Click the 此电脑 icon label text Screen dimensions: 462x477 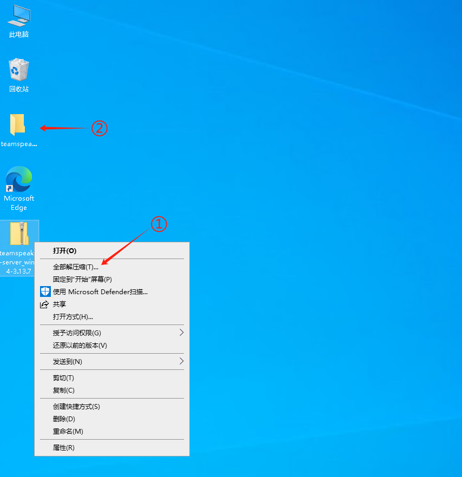click(19, 35)
